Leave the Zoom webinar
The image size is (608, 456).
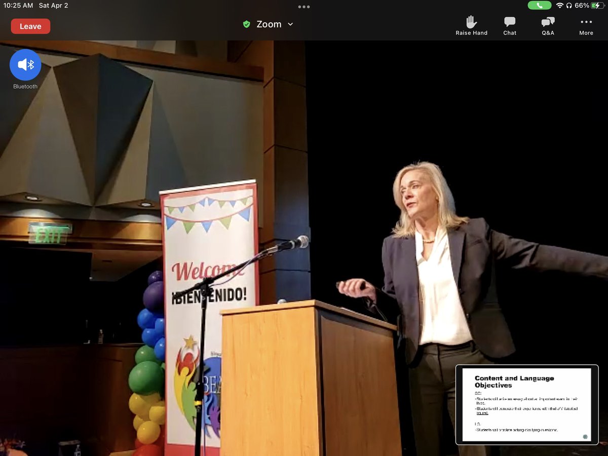pos(30,26)
